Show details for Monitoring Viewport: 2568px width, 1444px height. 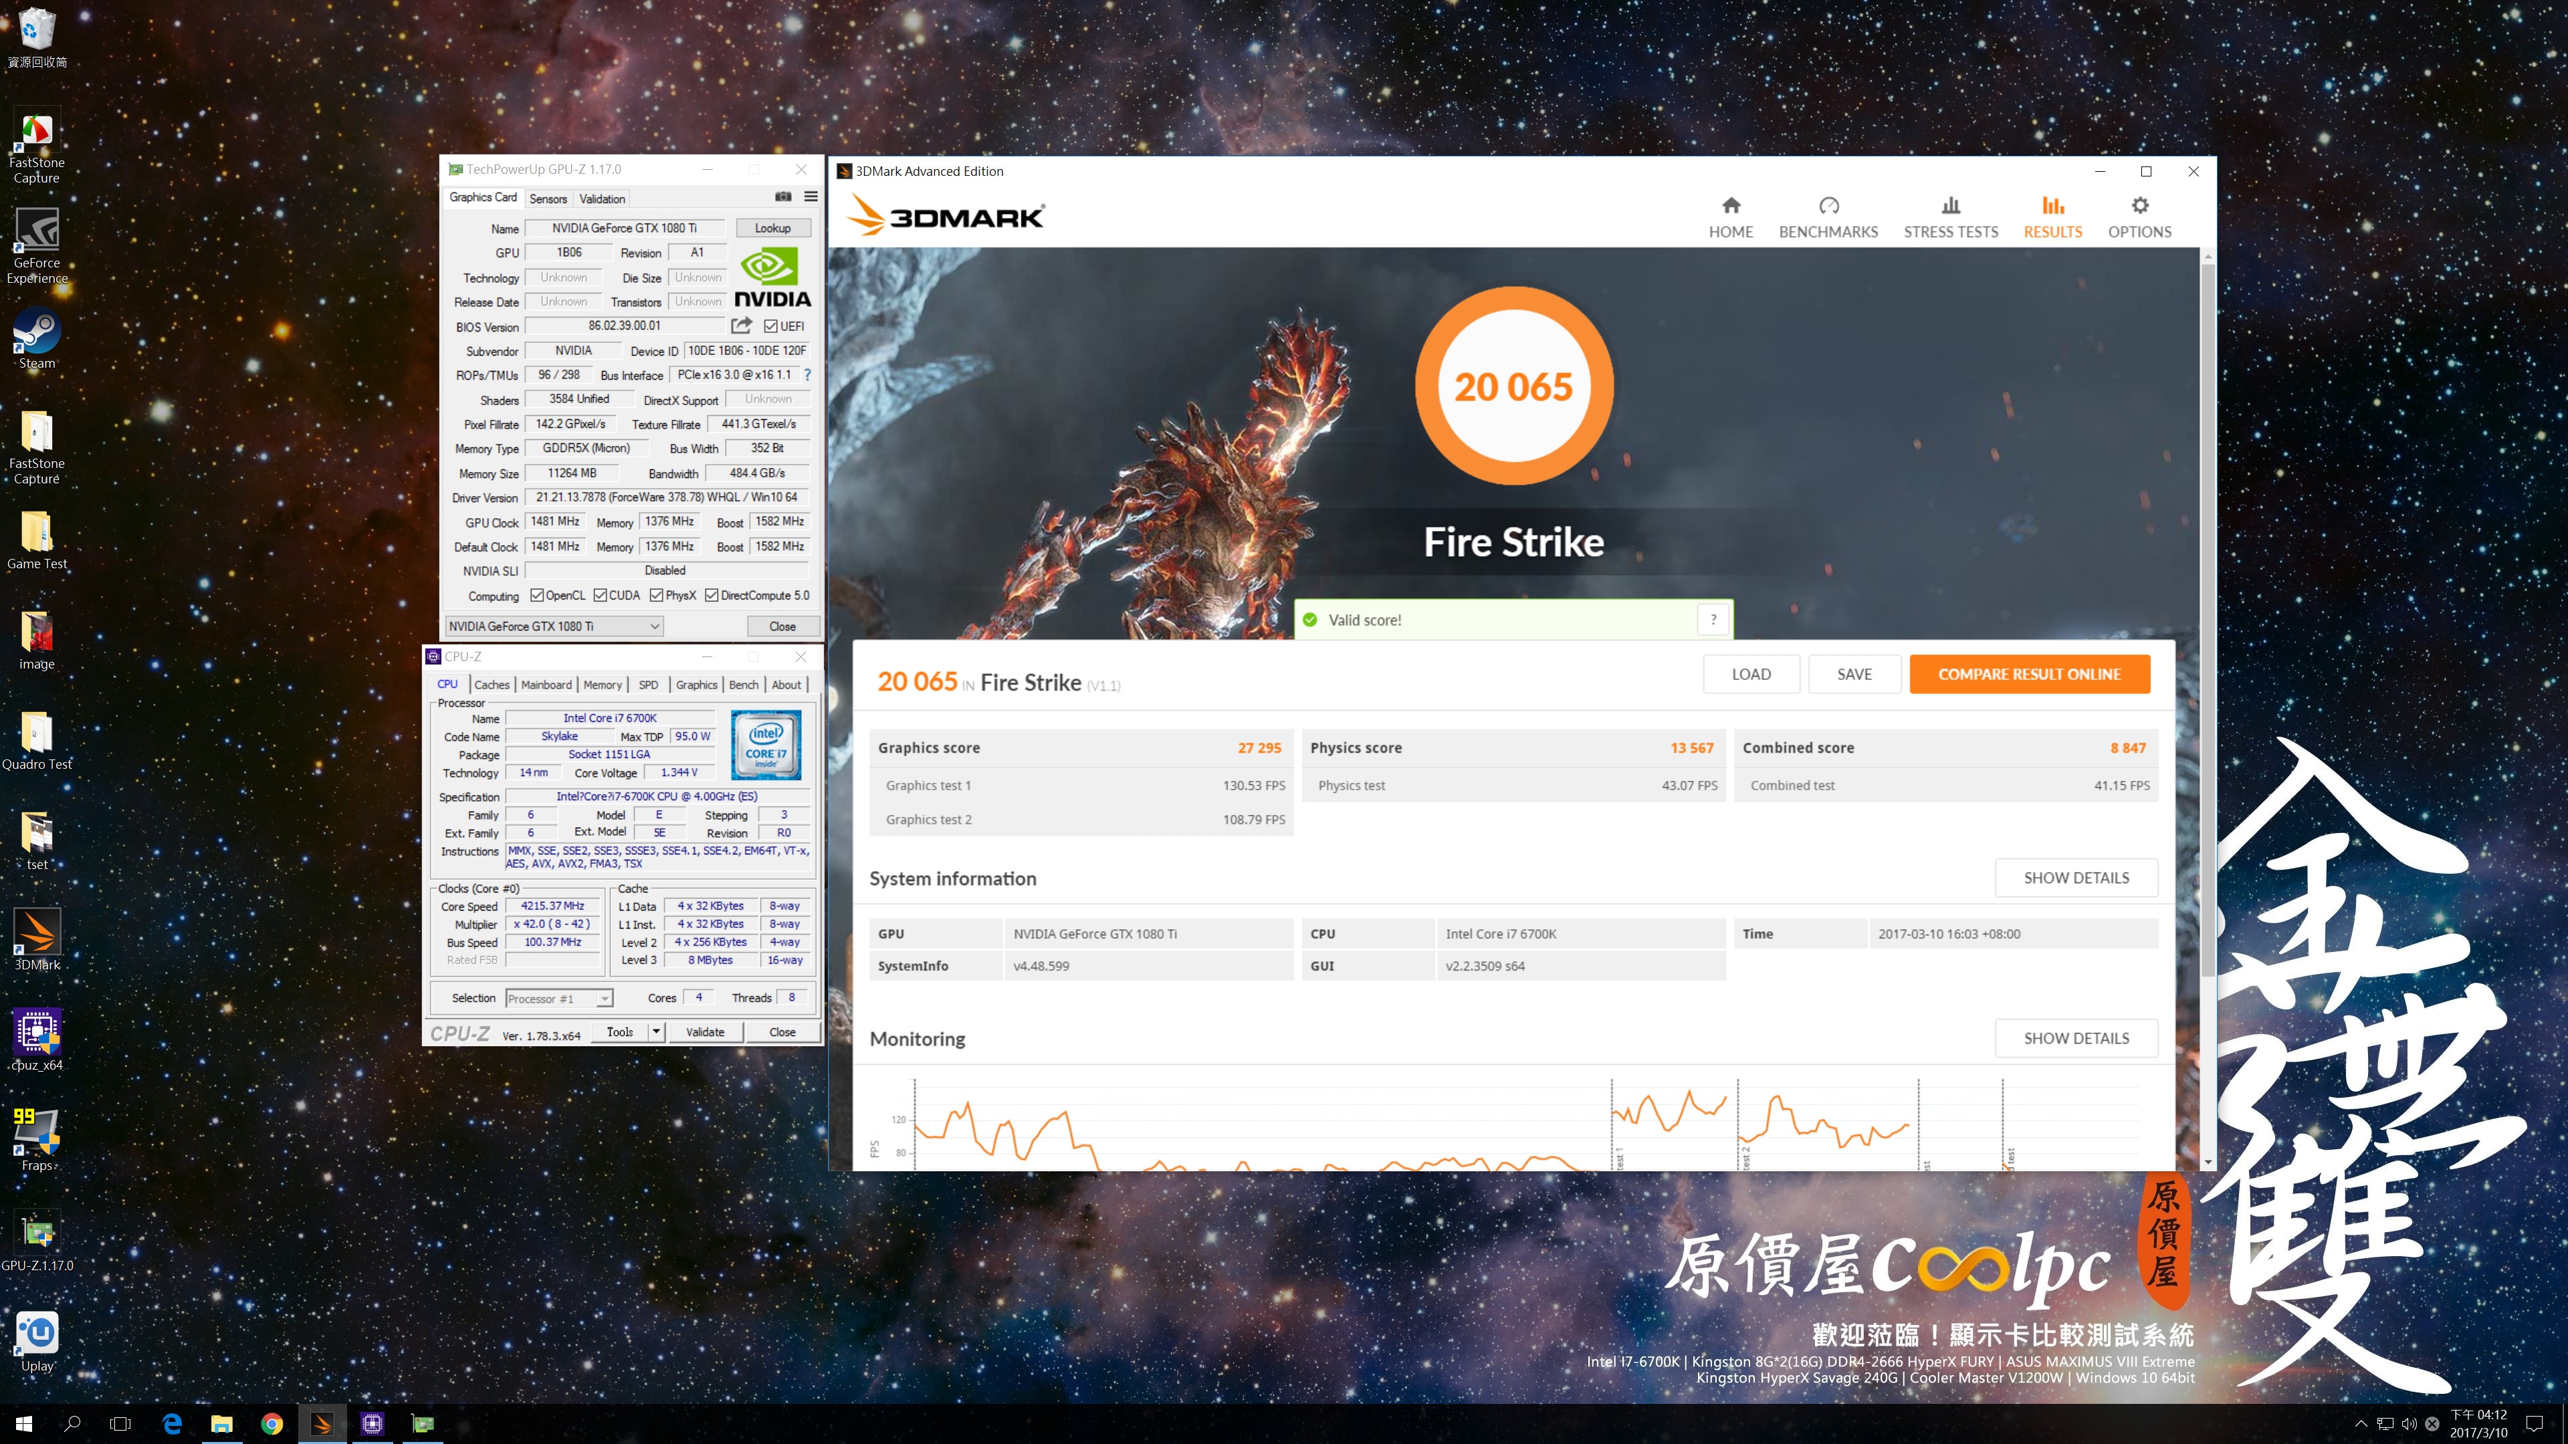pyautogui.click(x=2076, y=1038)
